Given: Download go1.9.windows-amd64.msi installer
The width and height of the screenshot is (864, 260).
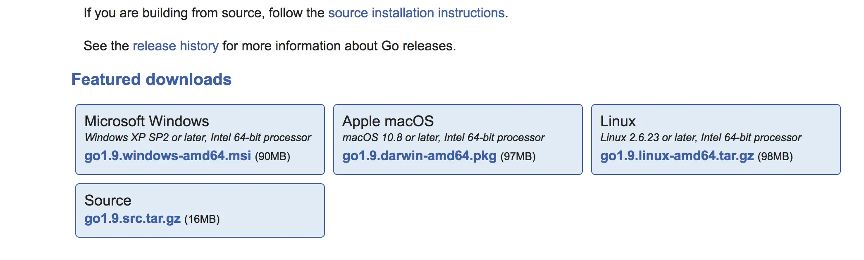Looking at the screenshot, I should click(x=167, y=156).
